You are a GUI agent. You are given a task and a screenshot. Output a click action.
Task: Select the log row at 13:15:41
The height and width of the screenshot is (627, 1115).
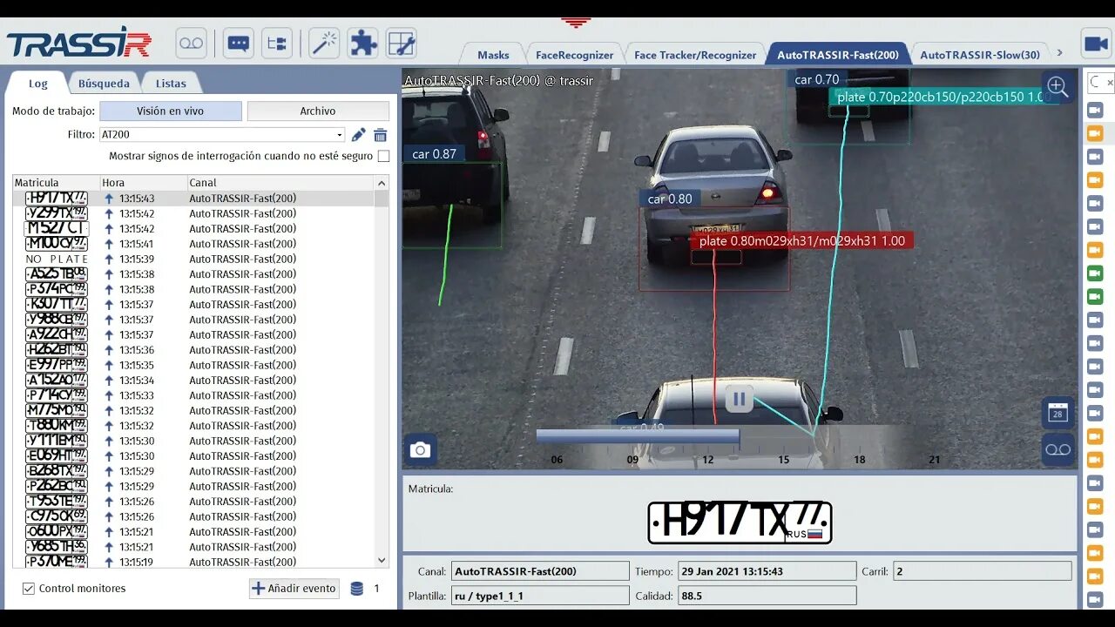(193, 244)
